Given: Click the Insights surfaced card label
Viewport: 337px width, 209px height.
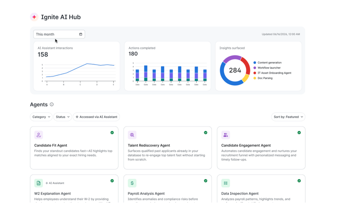Looking at the screenshot, I should point(232,48).
